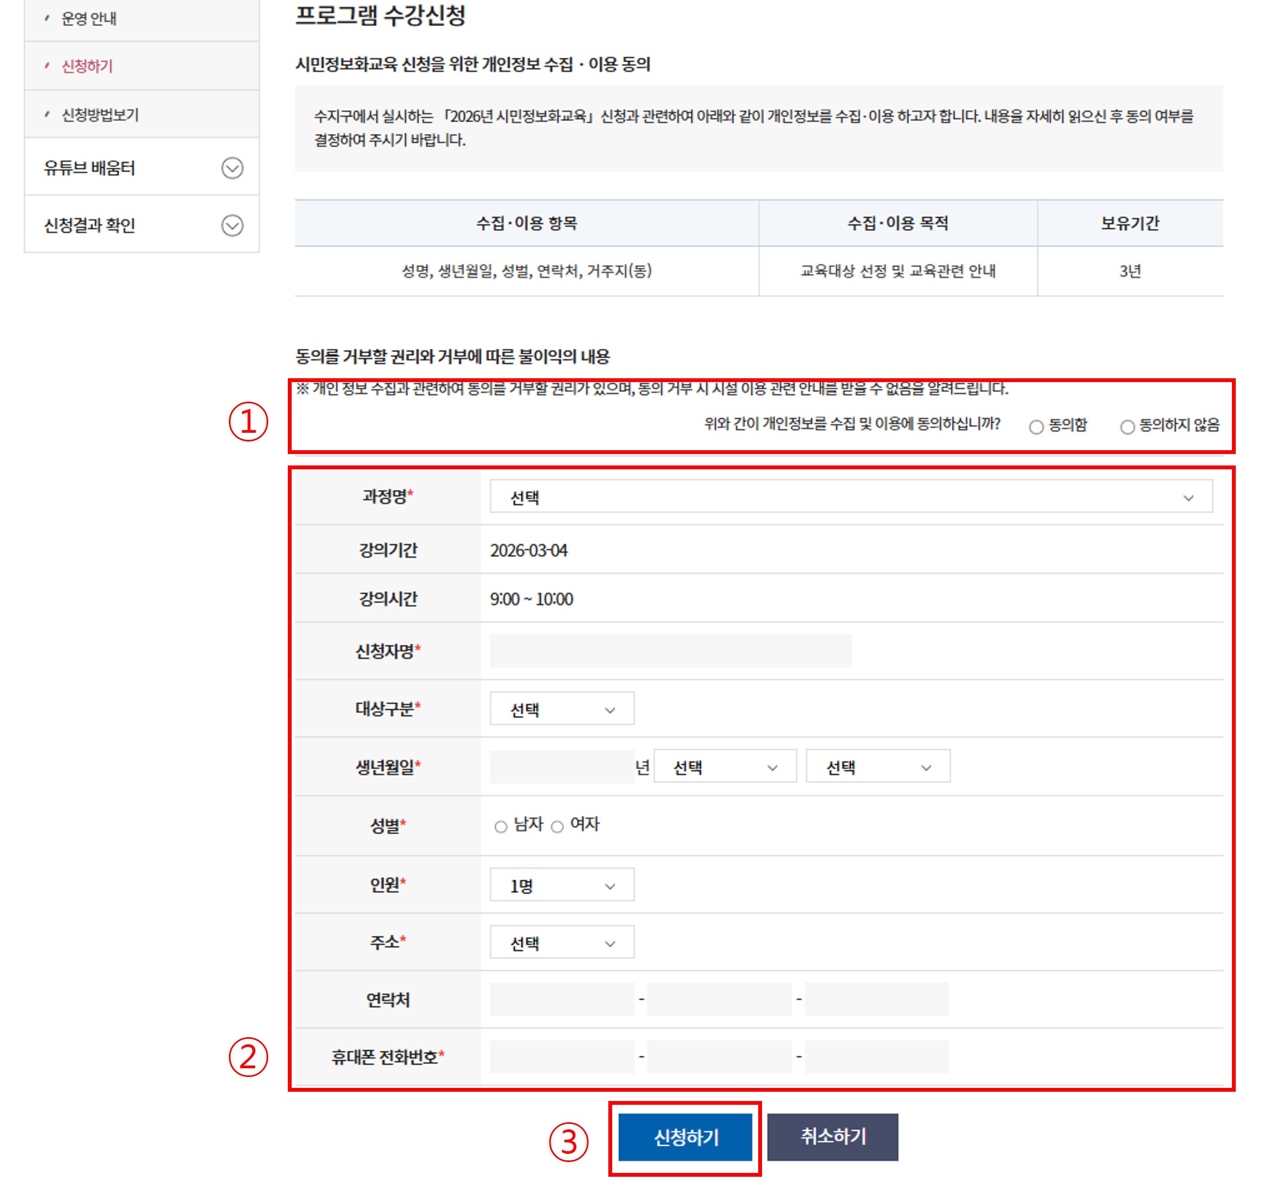This screenshot has width=1263, height=1192.
Task: Open the 주소 address dropdown
Action: 561,943
